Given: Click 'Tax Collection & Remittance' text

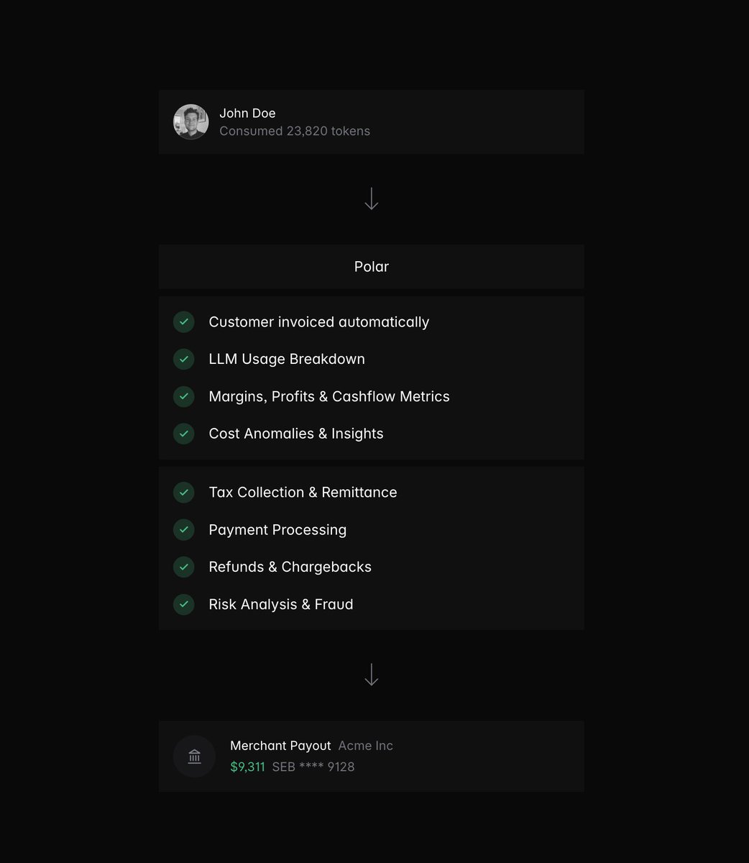Looking at the screenshot, I should [x=303, y=493].
